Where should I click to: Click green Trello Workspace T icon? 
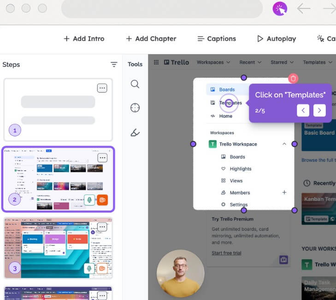[212, 144]
